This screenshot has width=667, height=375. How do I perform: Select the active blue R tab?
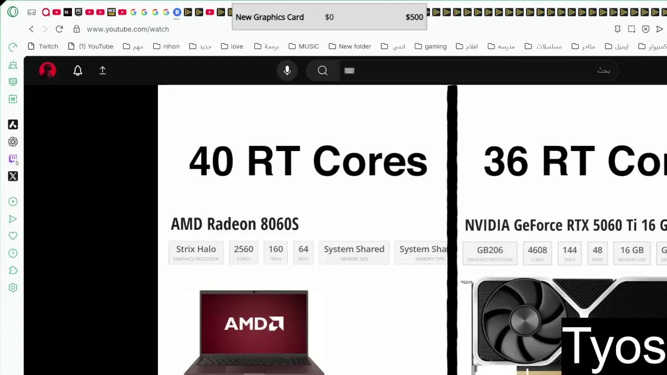[177, 12]
